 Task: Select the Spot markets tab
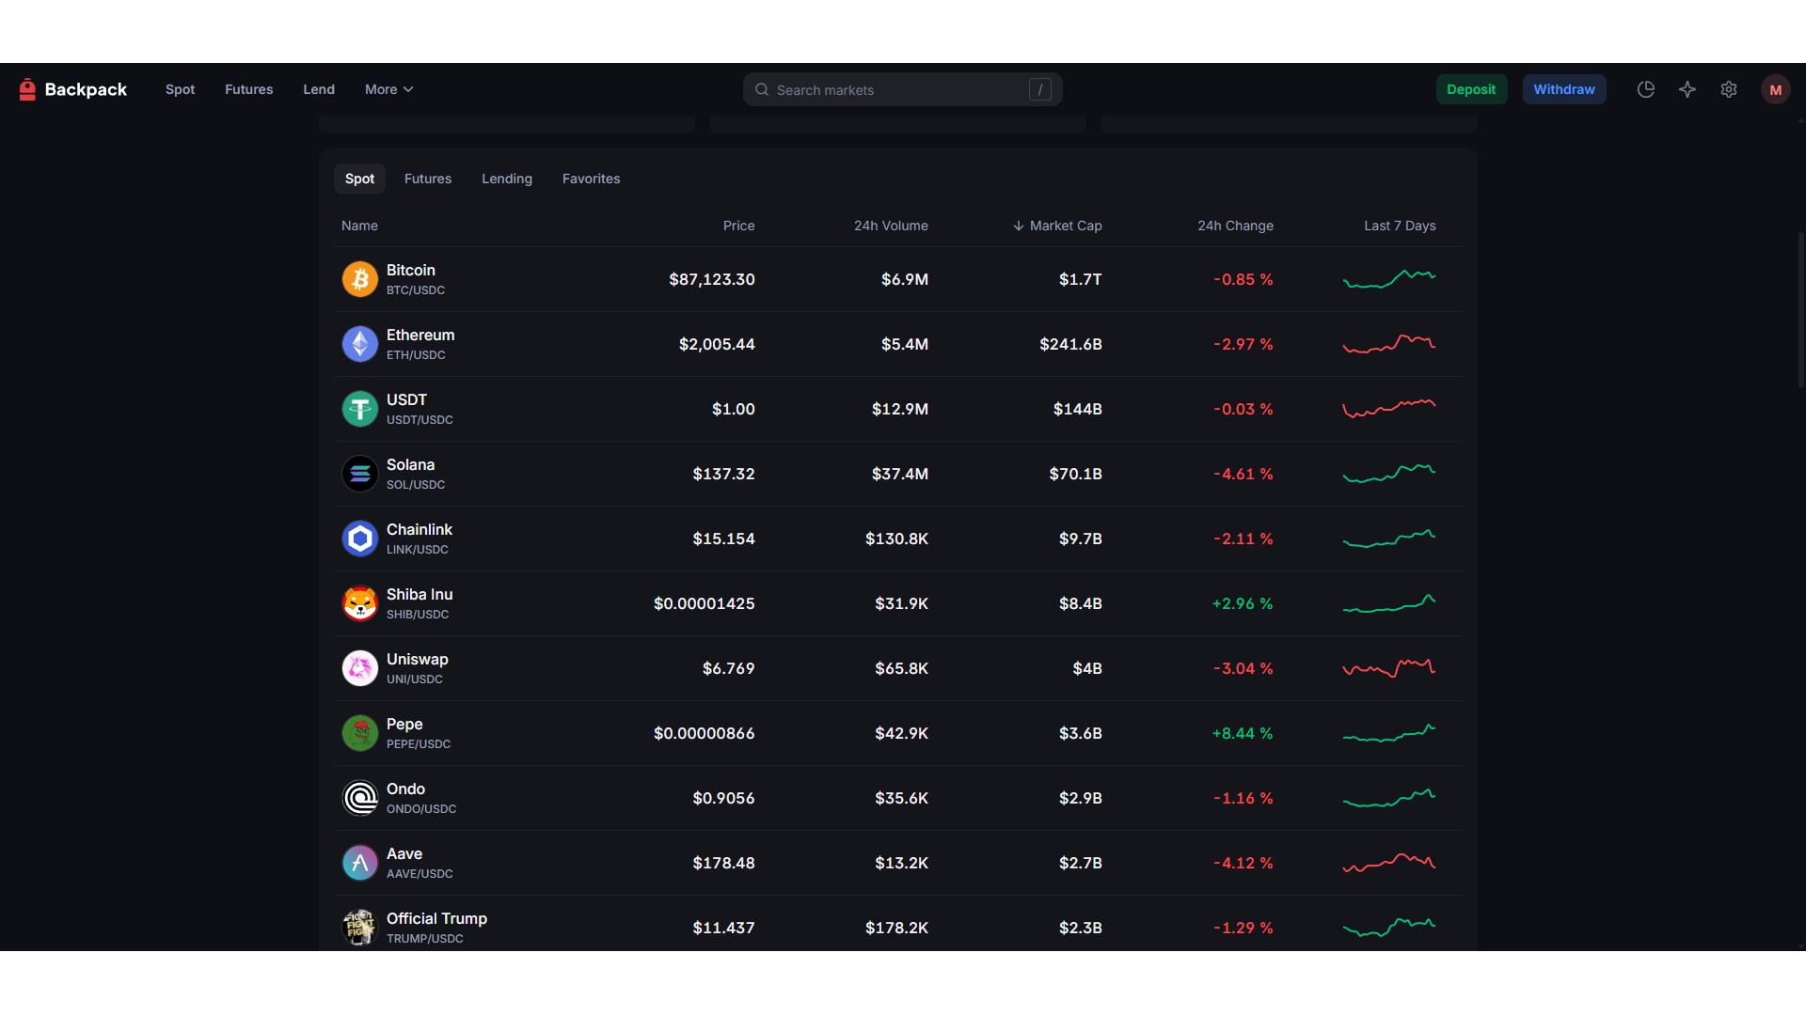pos(359,179)
